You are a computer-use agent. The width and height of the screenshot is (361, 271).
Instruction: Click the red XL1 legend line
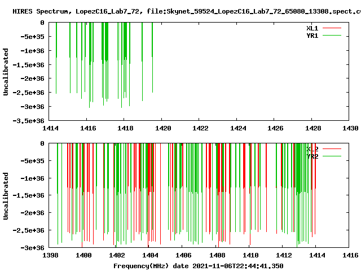point(332,28)
